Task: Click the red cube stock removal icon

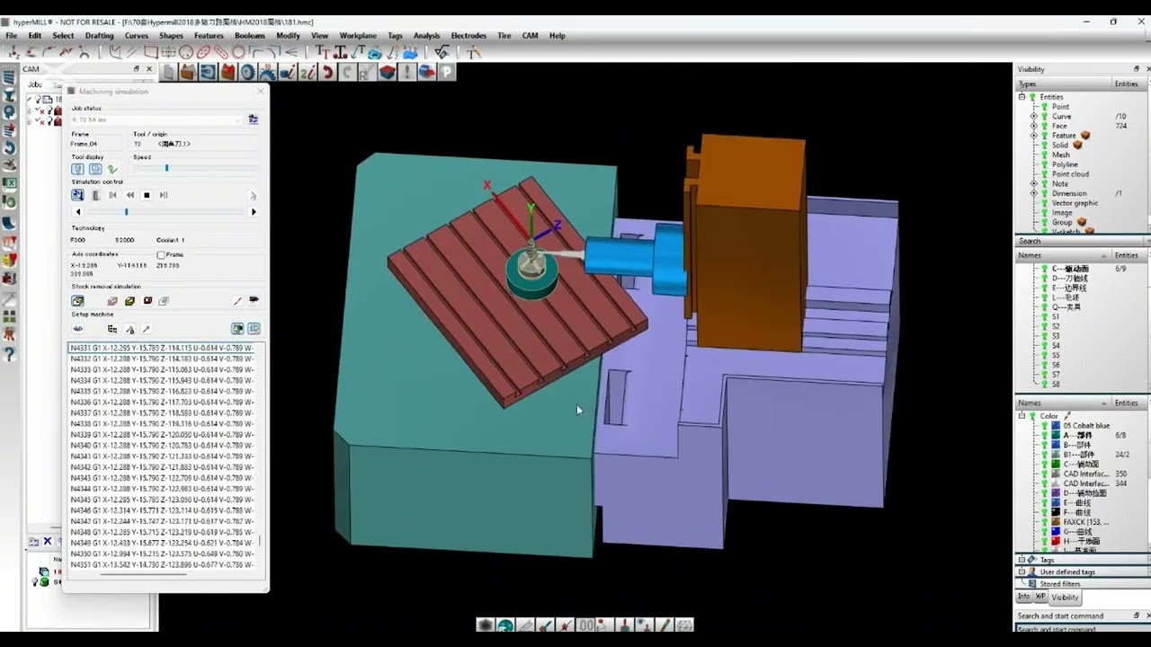Action: point(147,301)
